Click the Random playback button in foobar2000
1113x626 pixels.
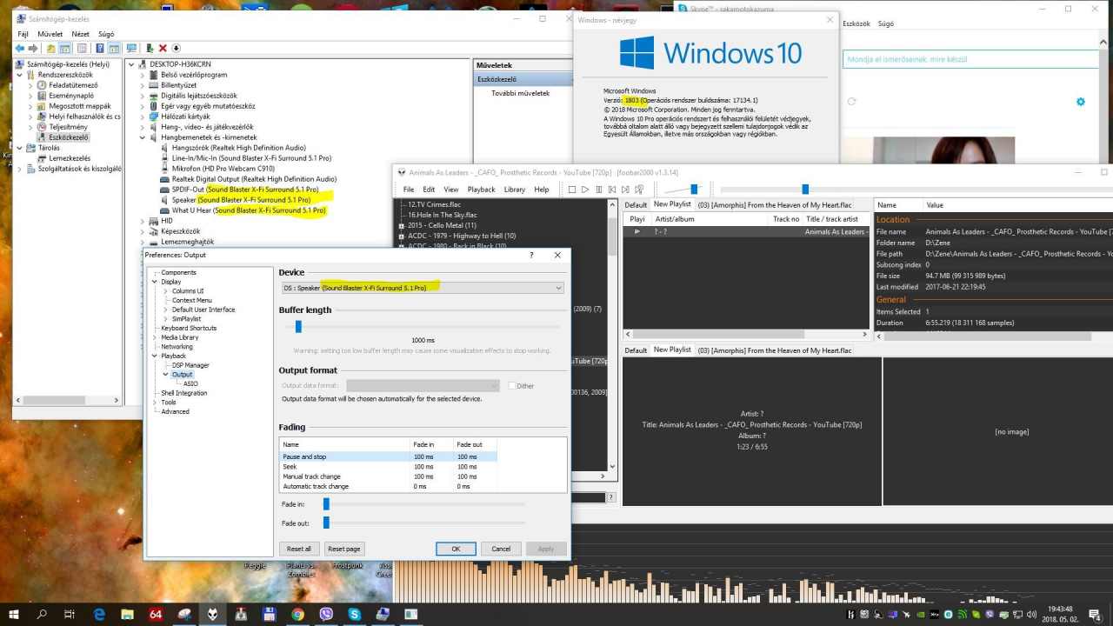640,189
